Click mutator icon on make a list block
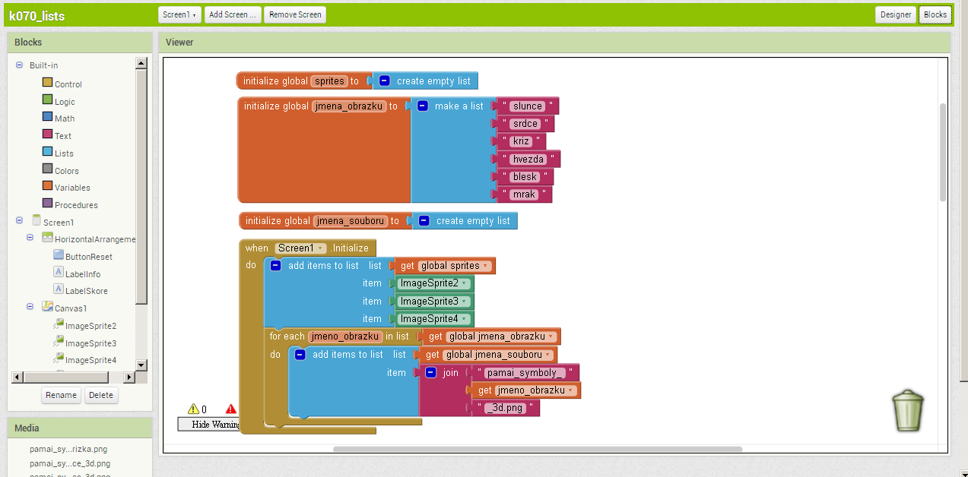The width and height of the screenshot is (968, 477). pyautogui.click(x=423, y=106)
